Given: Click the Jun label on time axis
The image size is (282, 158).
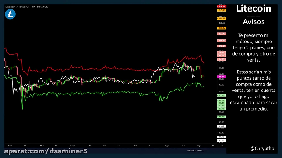Looking at the screenshot, I should (104, 146).
